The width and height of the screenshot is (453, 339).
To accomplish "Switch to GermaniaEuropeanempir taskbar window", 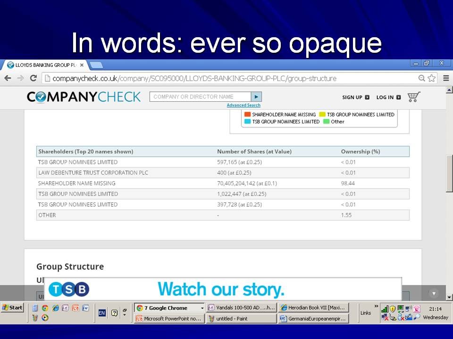I will tap(313, 319).
